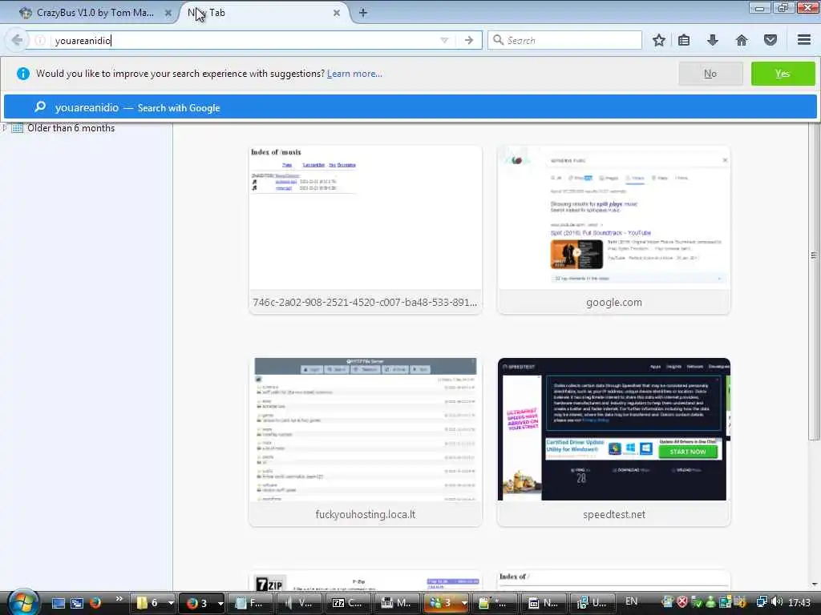The height and width of the screenshot is (615, 821).
Task: Switch to CrazyBus V1.0 tab
Action: click(x=95, y=13)
